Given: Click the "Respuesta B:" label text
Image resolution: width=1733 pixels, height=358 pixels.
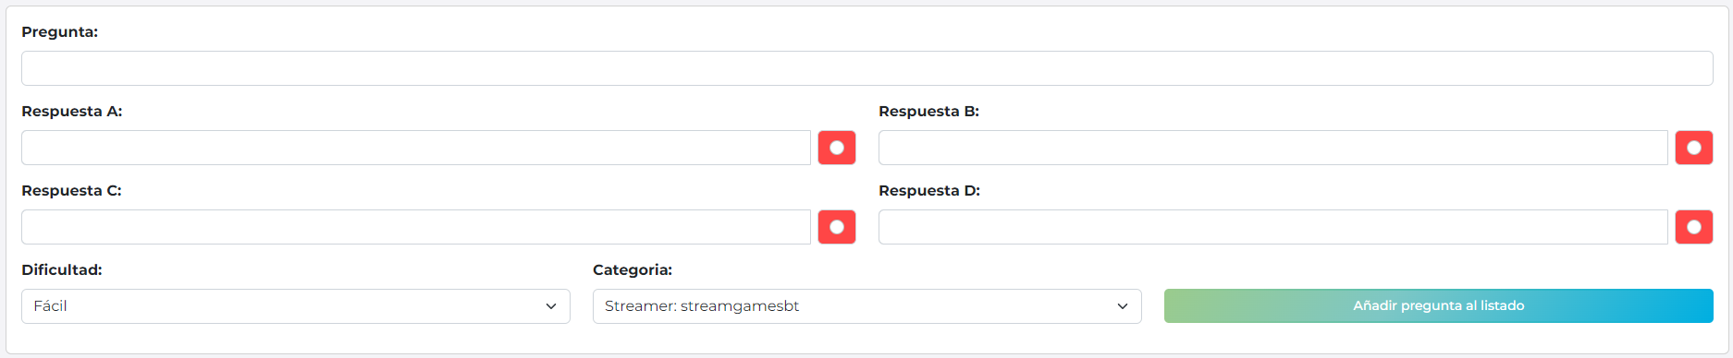Looking at the screenshot, I should tap(929, 112).
